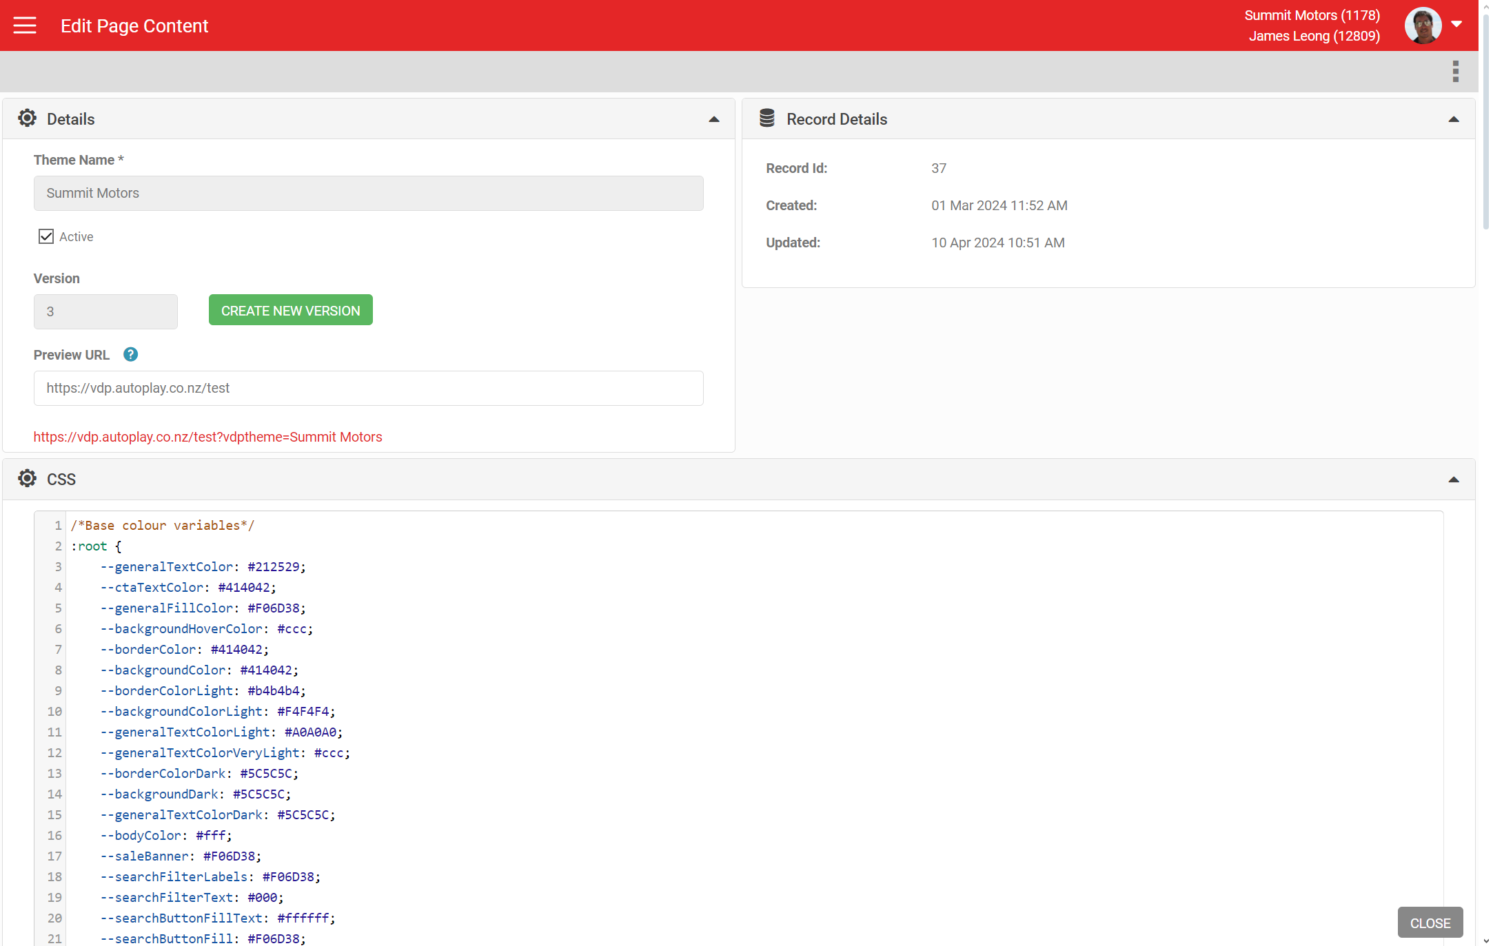Click the Details panel gear icon
1493x946 pixels.
pyautogui.click(x=27, y=119)
